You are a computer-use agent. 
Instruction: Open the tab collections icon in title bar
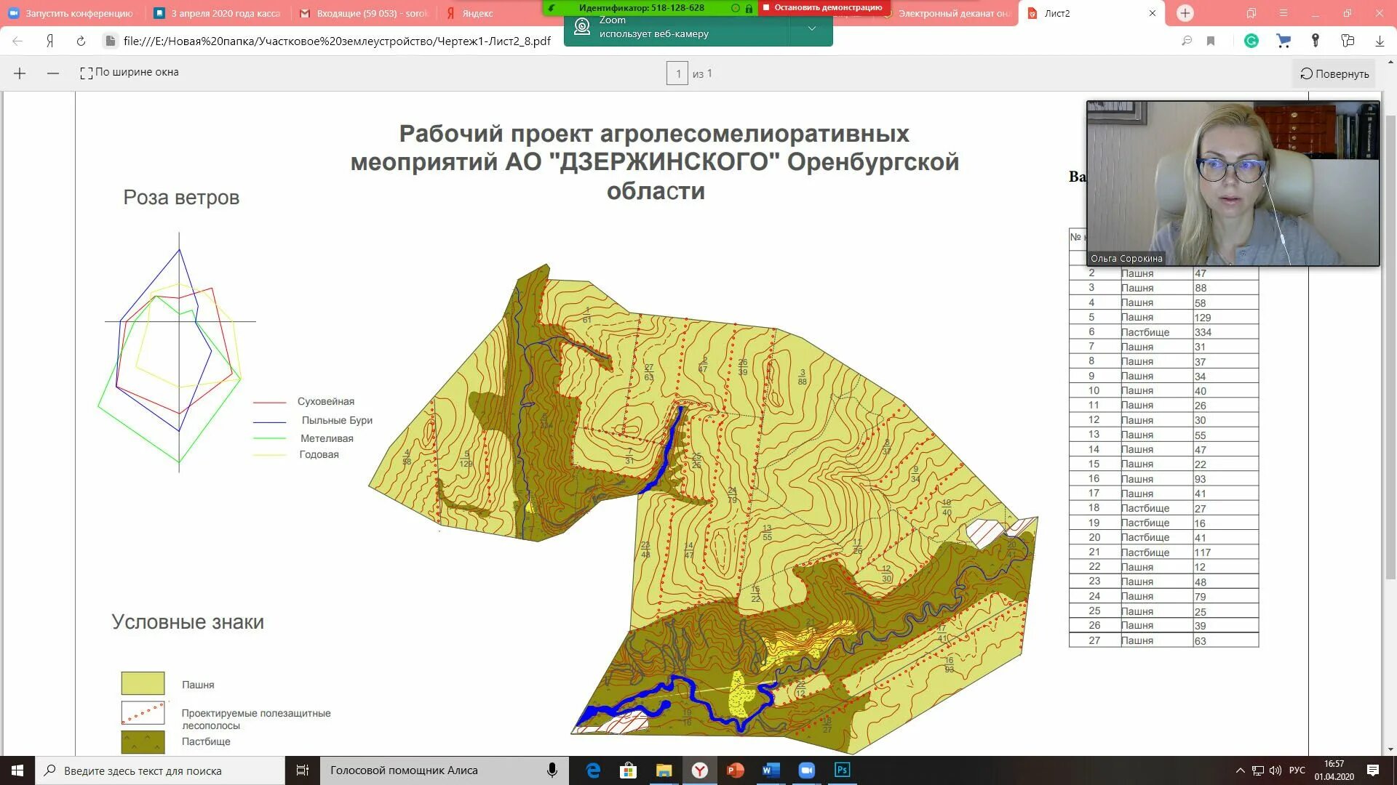pyautogui.click(x=1251, y=13)
